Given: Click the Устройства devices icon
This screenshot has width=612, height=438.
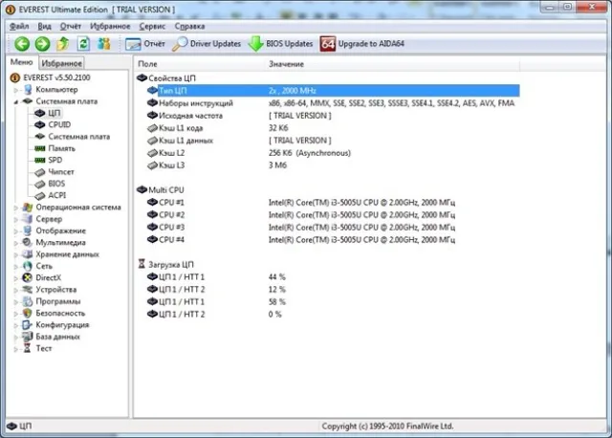Looking at the screenshot, I should coord(28,290).
